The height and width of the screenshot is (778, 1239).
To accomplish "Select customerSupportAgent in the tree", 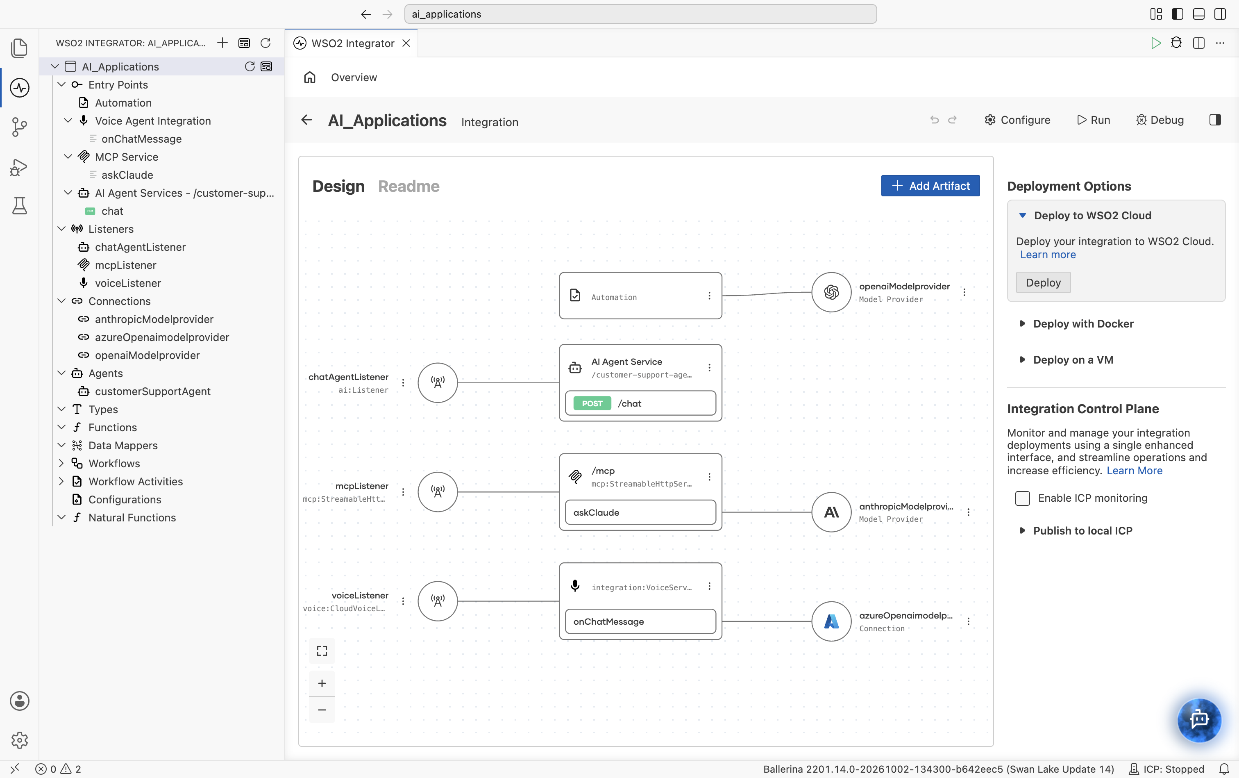I will (x=153, y=391).
